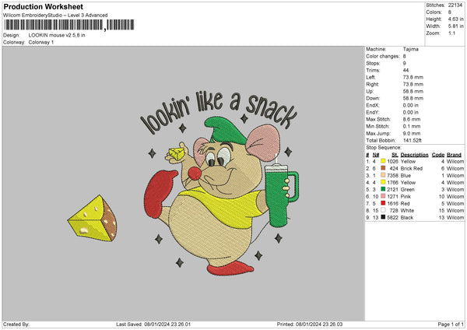Select design name 'LOOKIN mouse v2 5,8 in'
The width and height of the screenshot is (467, 330).
[57, 35]
